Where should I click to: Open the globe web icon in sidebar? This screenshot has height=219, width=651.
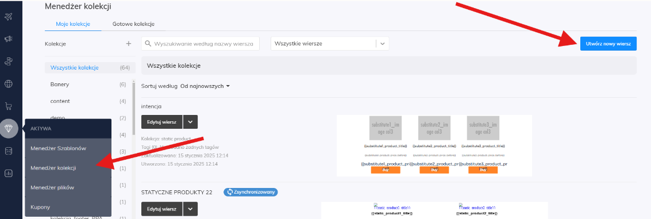8,84
